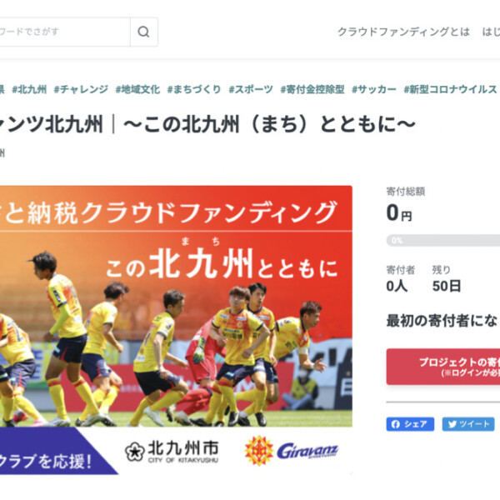Screen dimensions: 500x500
Task: Select the #新型コロナウイルス hashtag
Action: coord(450,89)
